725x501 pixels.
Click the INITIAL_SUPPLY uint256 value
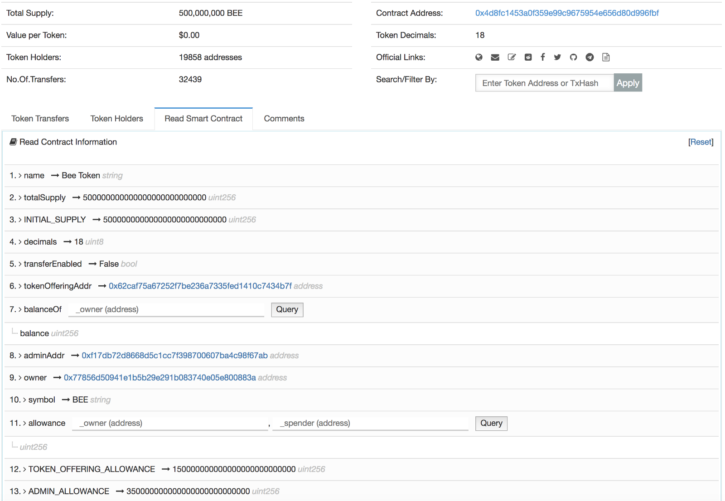coord(165,220)
